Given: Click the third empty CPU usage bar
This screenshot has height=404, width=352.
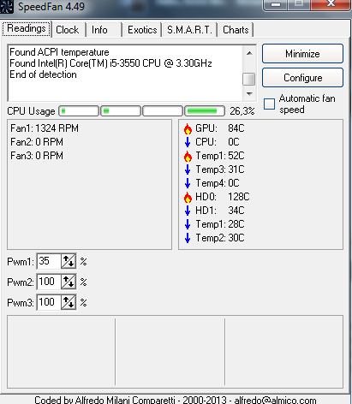Looking at the screenshot, I should coord(163,111).
